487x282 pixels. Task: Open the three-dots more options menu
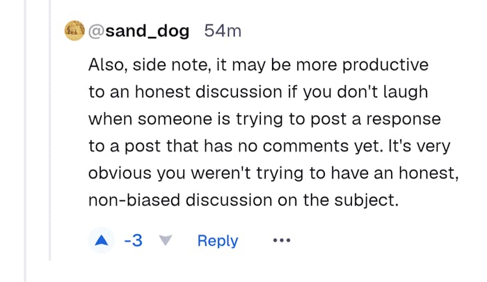[x=281, y=241]
